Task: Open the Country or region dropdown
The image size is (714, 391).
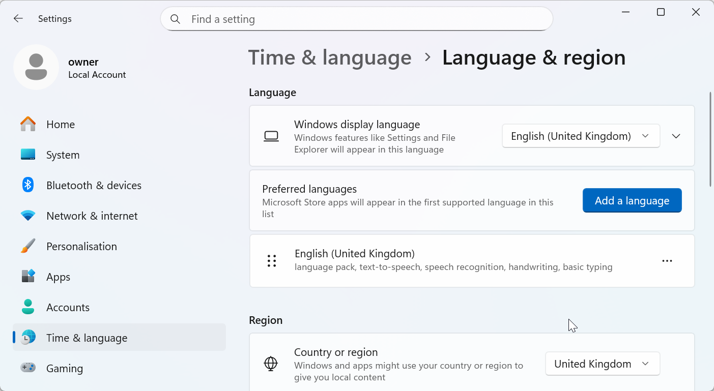Action: [602, 364]
